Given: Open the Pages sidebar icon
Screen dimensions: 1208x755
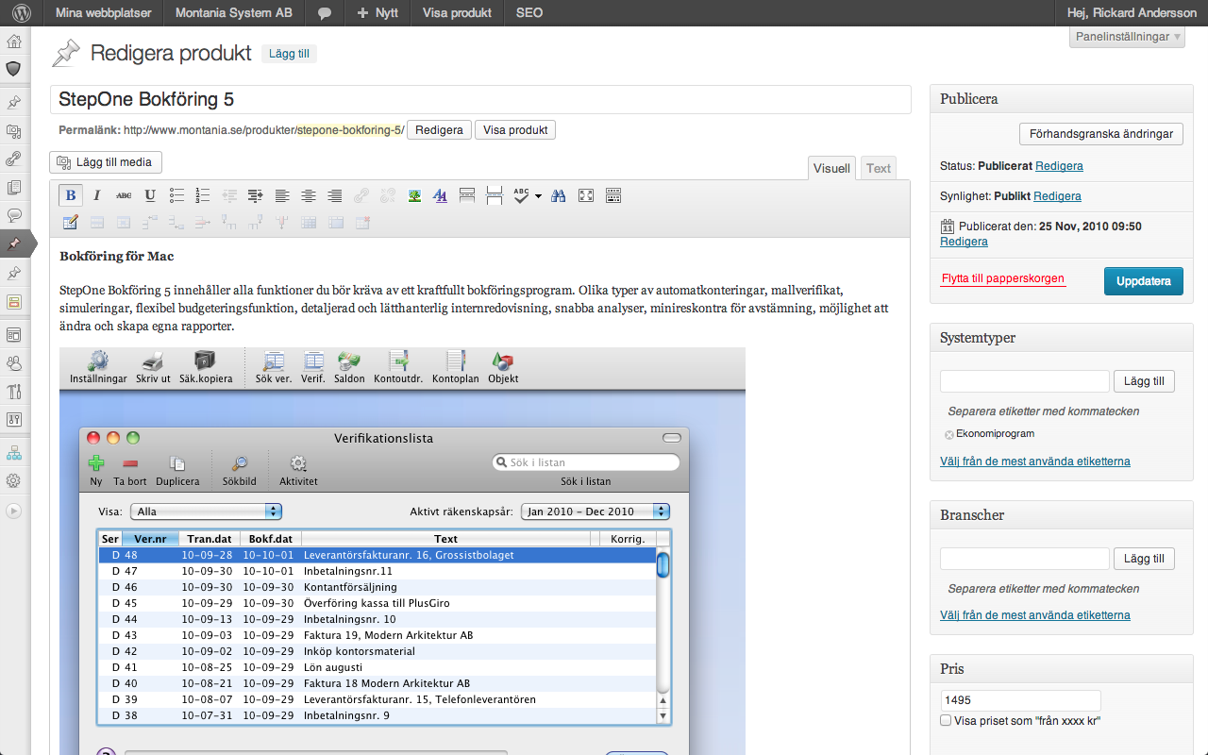Looking at the screenshot, I should click(x=14, y=187).
